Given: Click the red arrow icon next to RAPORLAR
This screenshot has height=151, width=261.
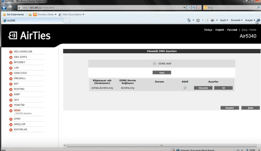Looking at the screenshot, I should (x=11, y=130).
